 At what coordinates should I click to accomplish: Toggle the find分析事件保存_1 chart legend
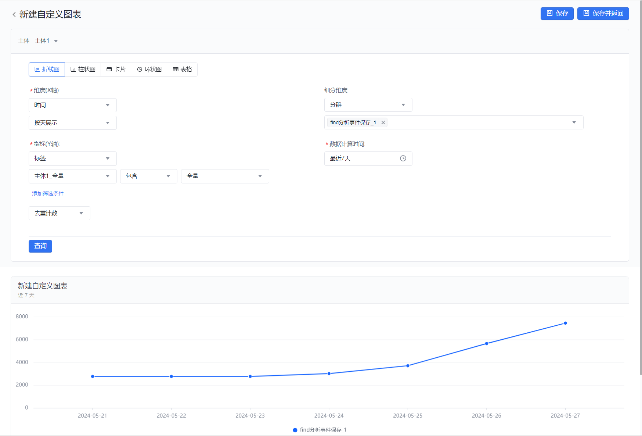click(x=320, y=430)
